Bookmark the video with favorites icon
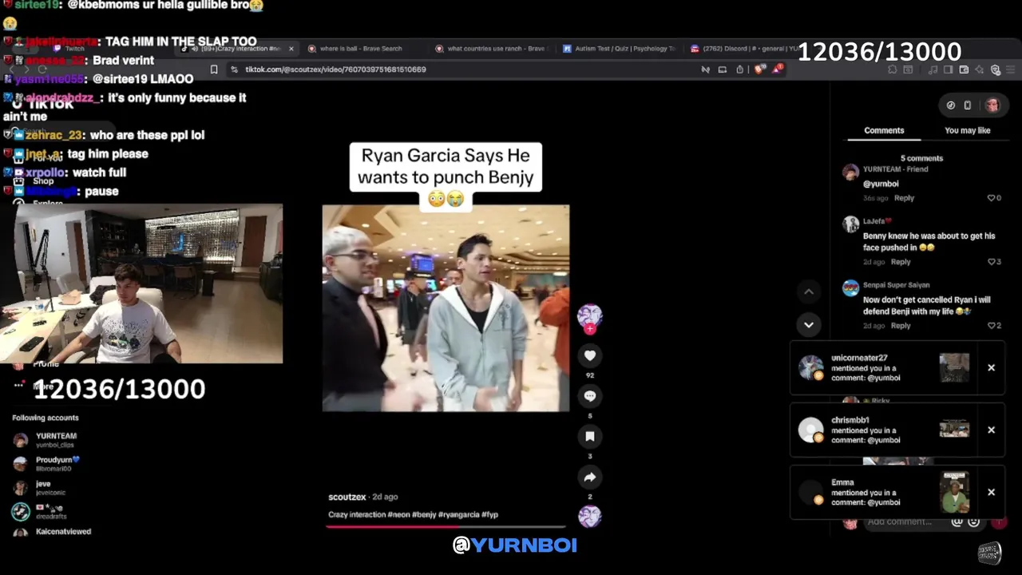The height and width of the screenshot is (575, 1022). click(589, 436)
